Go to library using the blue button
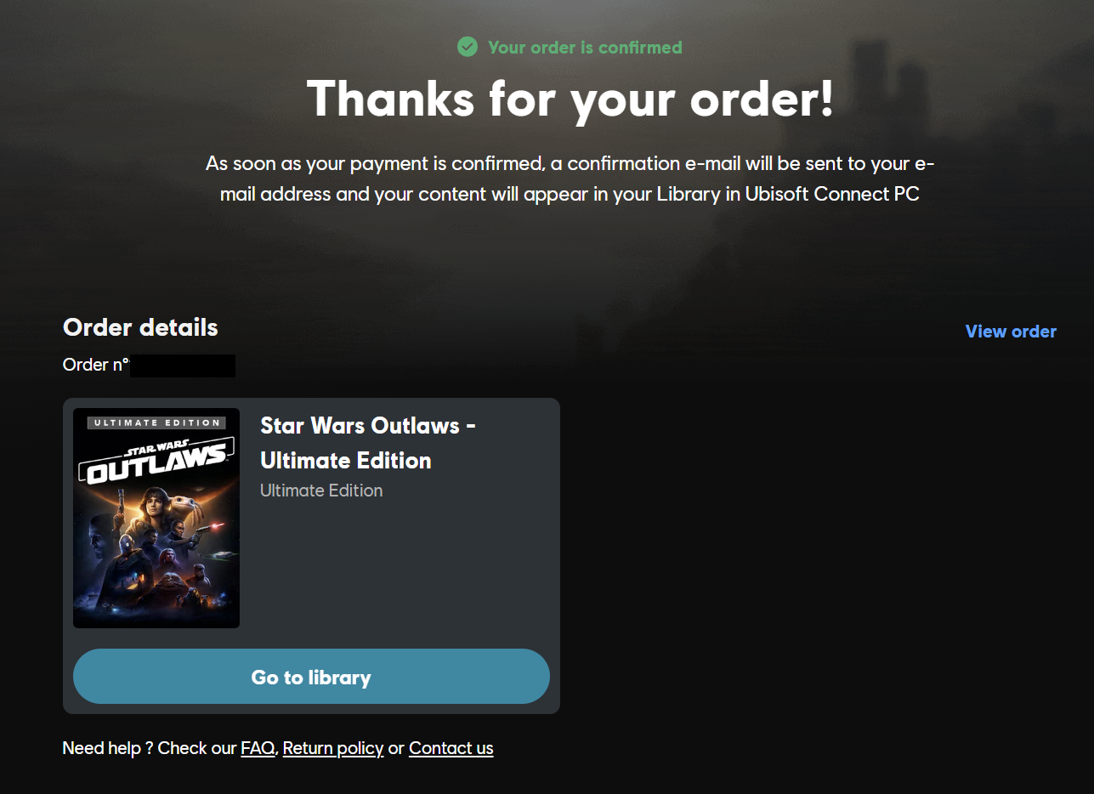 coord(311,677)
